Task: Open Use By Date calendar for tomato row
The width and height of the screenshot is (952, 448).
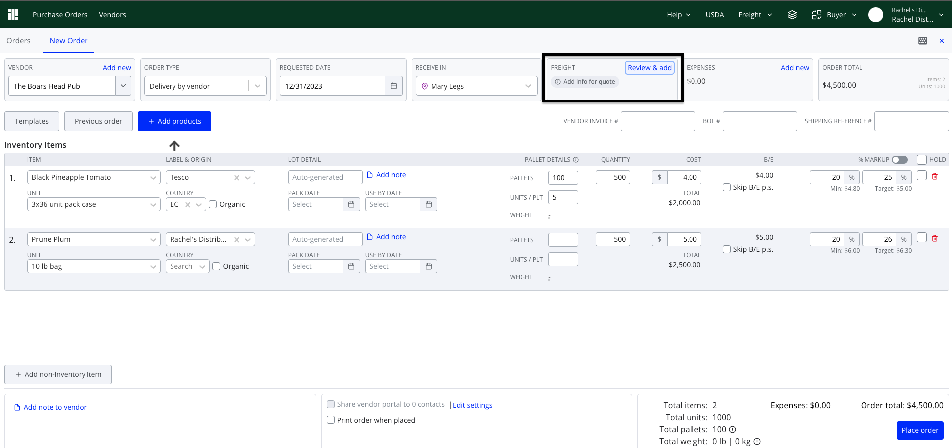Action: [429, 204]
